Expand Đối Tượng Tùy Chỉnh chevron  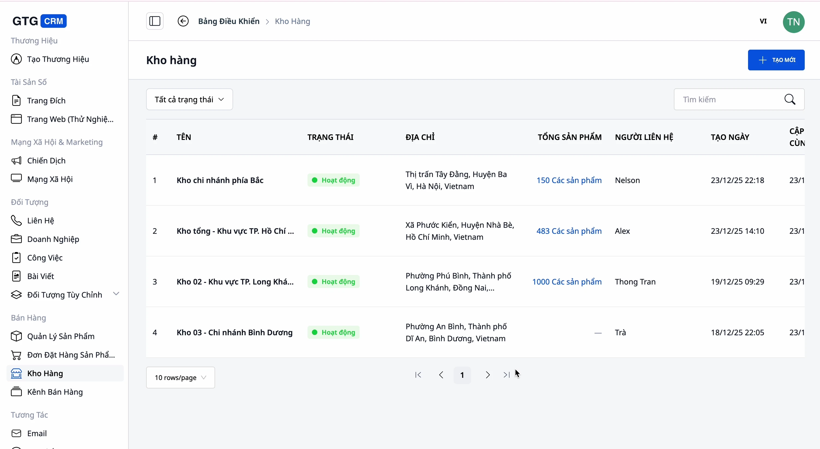coord(116,294)
